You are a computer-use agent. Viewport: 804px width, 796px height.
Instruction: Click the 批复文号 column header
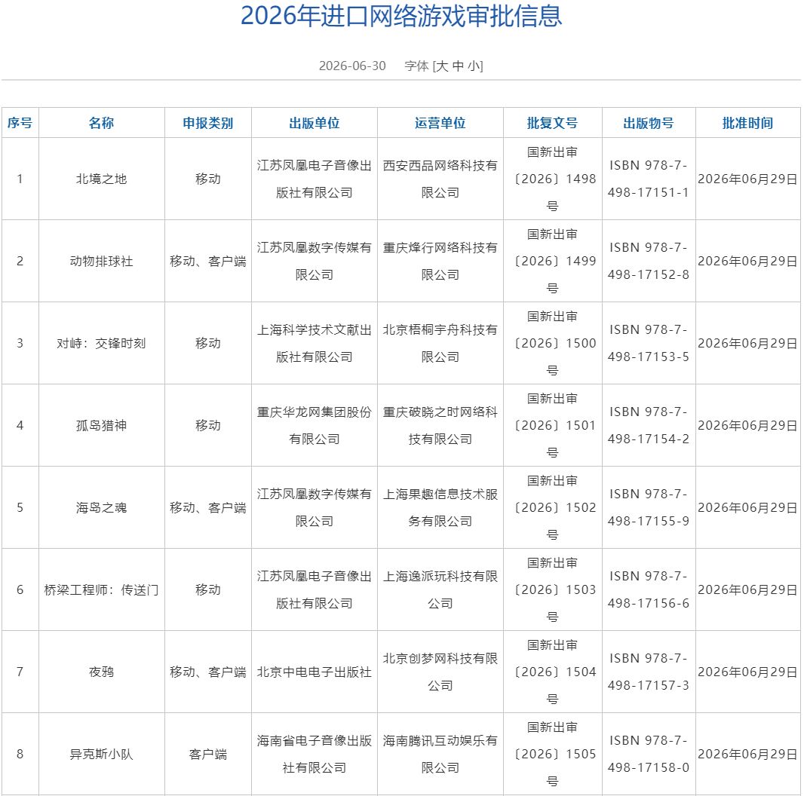pos(553,123)
